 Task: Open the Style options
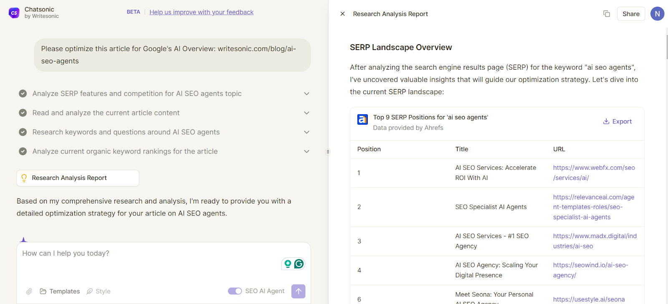[99, 291]
